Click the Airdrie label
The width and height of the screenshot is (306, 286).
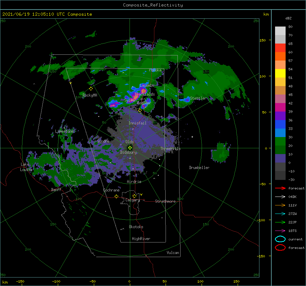[134, 182]
